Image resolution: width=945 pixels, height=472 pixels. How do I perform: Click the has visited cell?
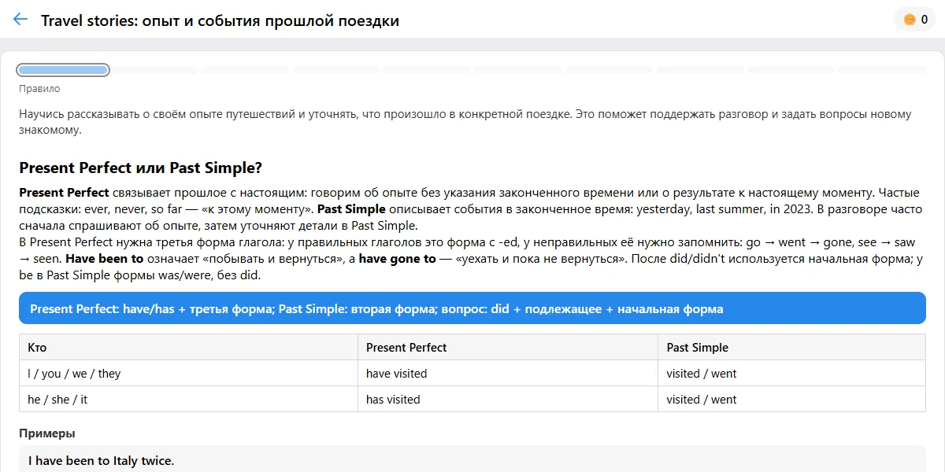click(508, 399)
